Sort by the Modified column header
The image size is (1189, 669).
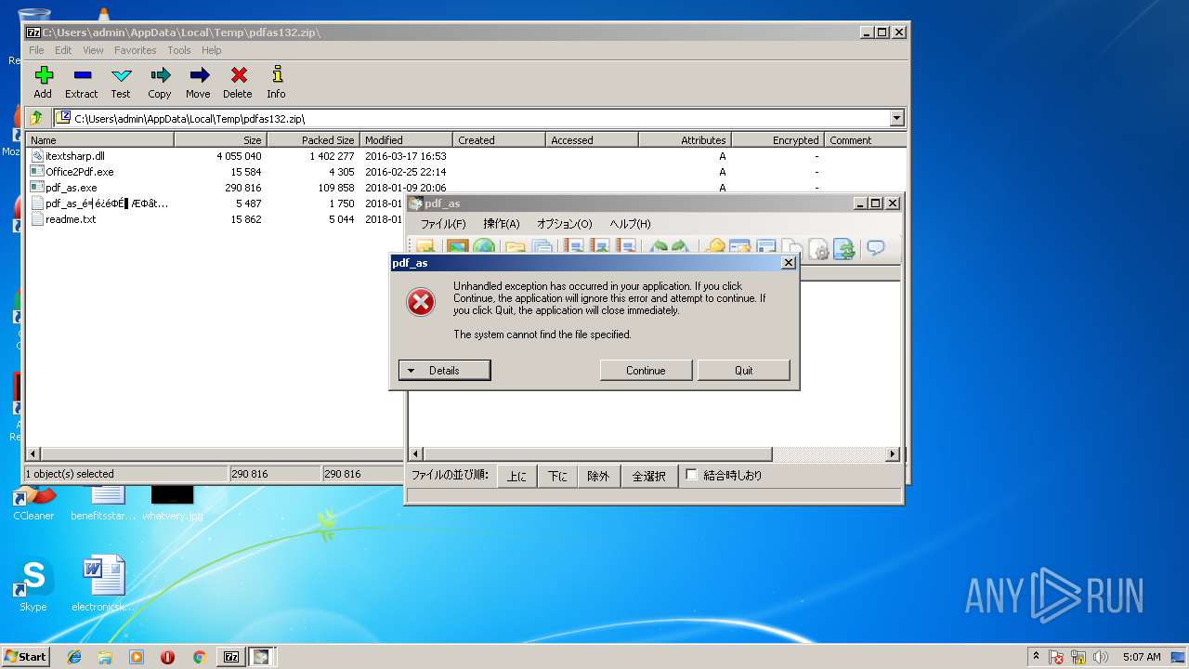406,140
